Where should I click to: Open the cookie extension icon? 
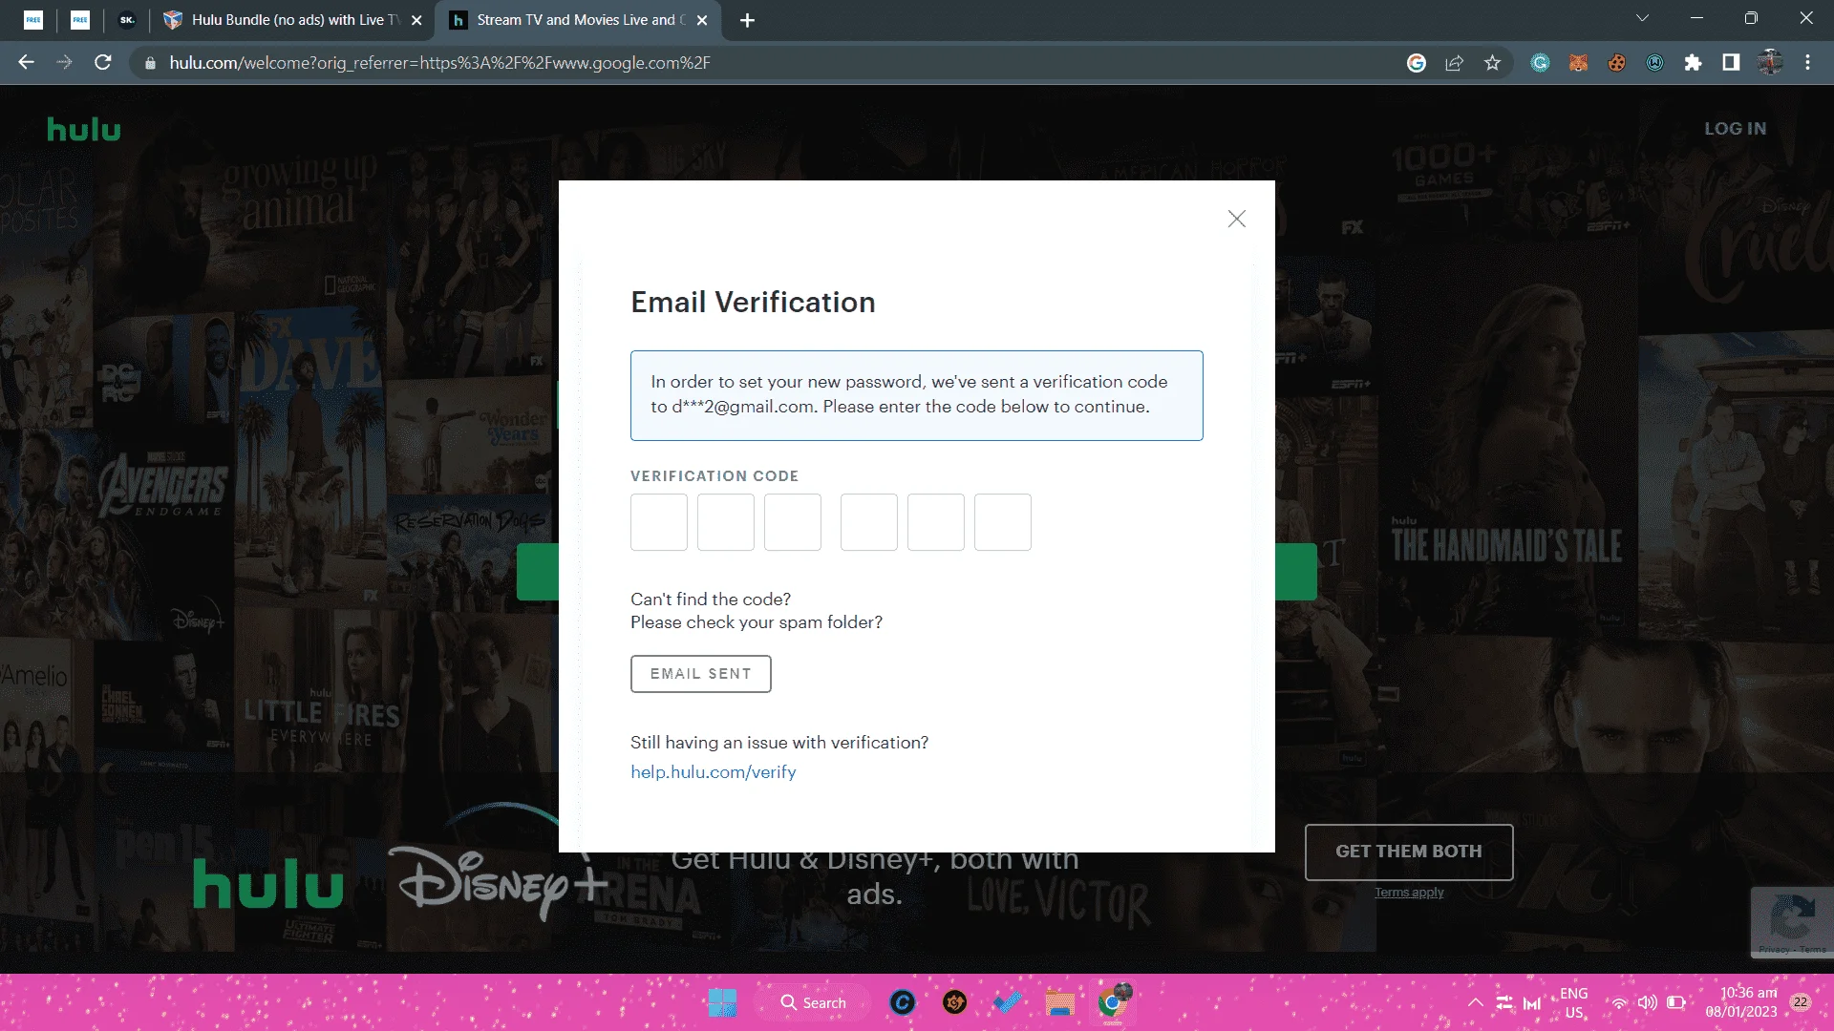[1616, 63]
